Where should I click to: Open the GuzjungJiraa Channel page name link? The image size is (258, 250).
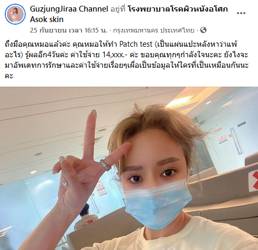(x=69, y=9)
